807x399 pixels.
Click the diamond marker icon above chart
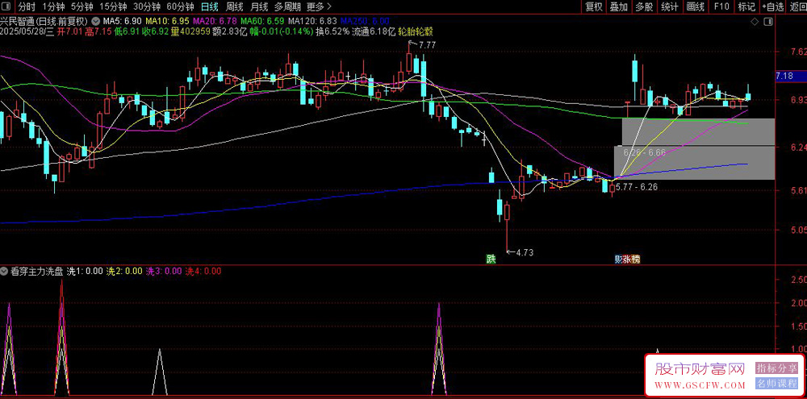(x=755, y=22)
